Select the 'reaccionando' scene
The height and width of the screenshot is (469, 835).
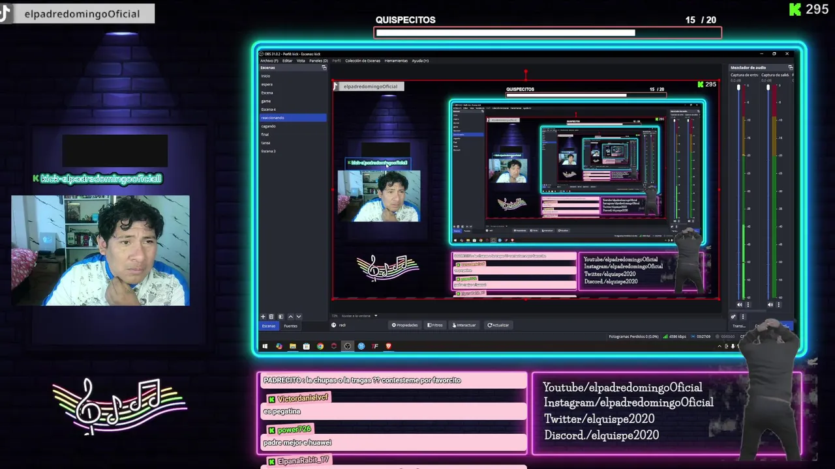click(292, 118)
